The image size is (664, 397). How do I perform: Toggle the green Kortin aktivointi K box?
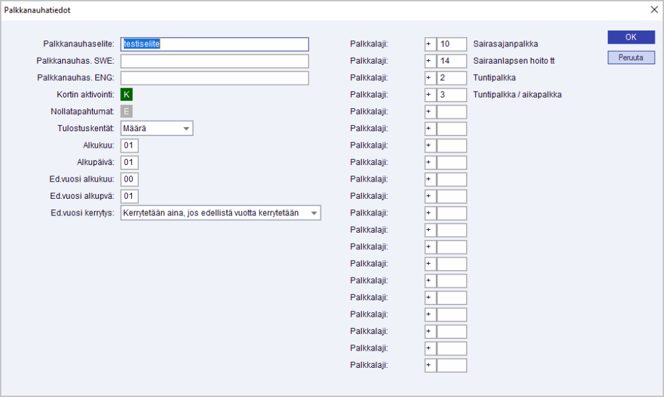pyautogui.click(x=127, y=95)
